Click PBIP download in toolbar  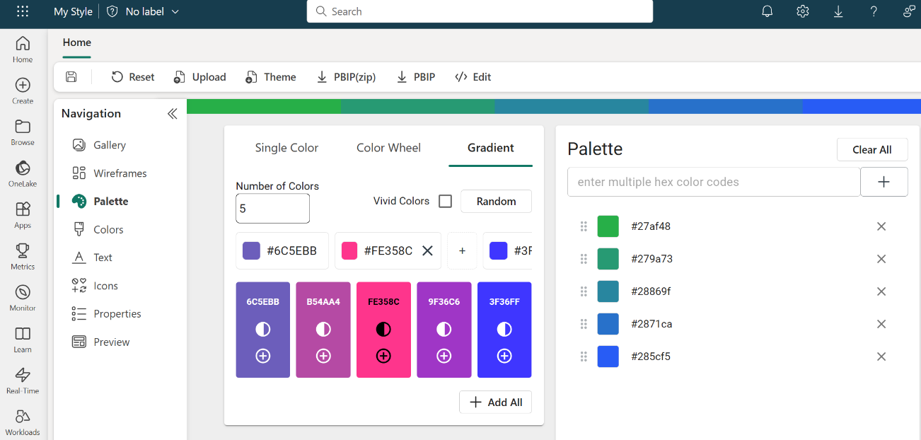click(416, 77)
